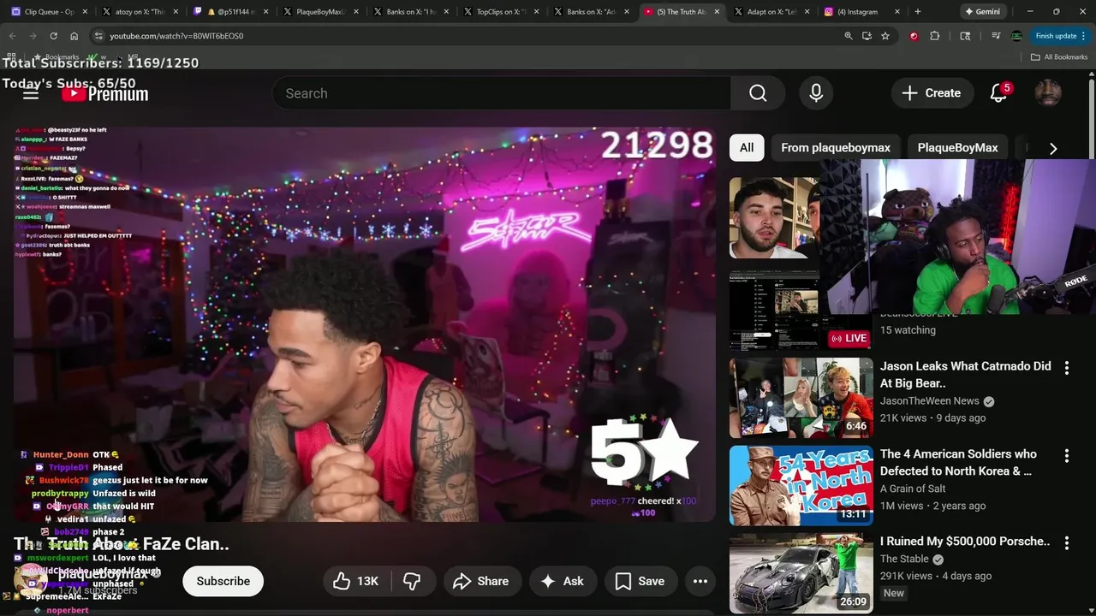Bookmark this page with the star icon
The width and height of the screenshot is (1096, 616).
click(x=885, y=36)
